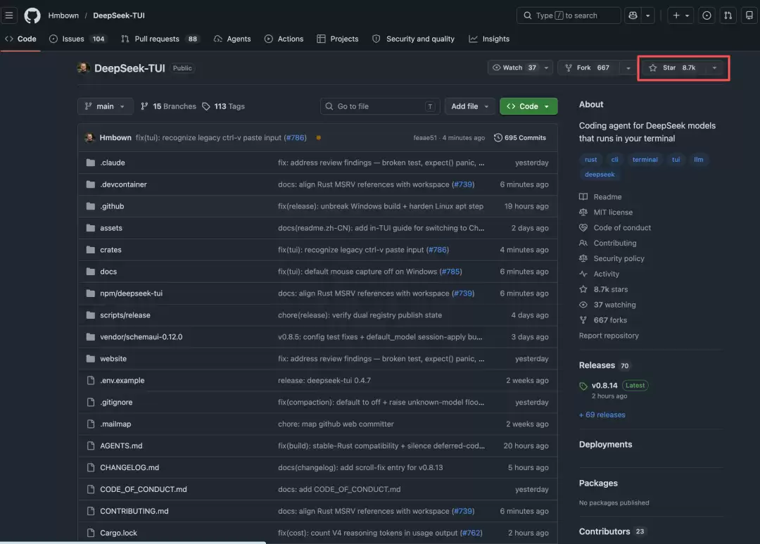Screen dimensions: 760x544
Task: Click the feaae51 commit hash
Action: [x=425, y=138]
